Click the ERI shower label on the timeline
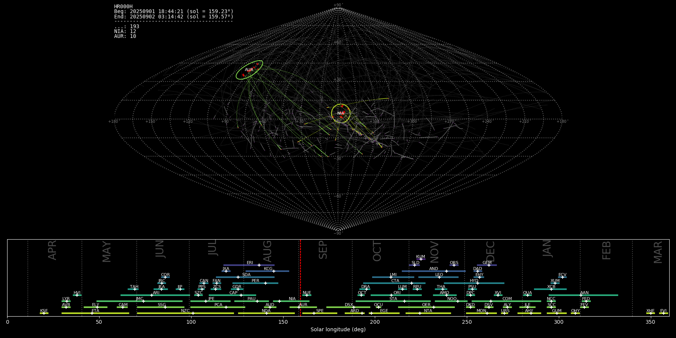Screen dimensions: 676x338 pos(250,263)
